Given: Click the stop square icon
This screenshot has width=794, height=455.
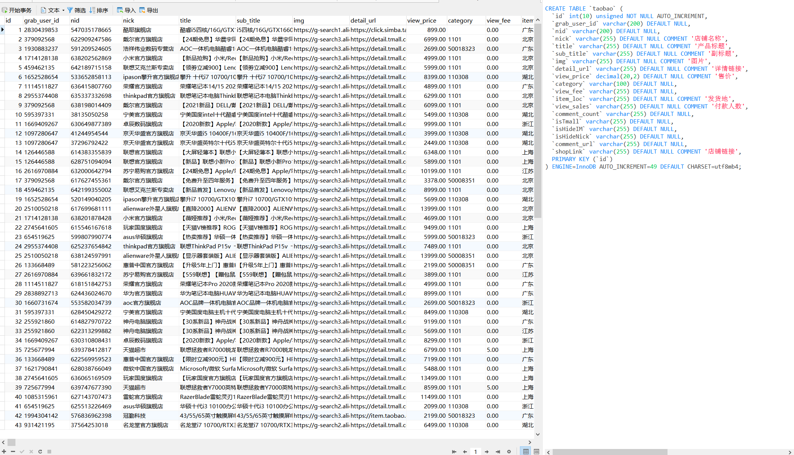Looking at the screenshot, I should pos(49,451).
